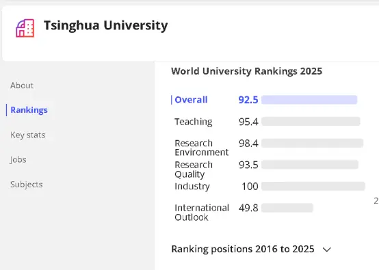Go to Key stats section
The width and height of the screenshot is (379, 270).
click(x=28, y=135)
